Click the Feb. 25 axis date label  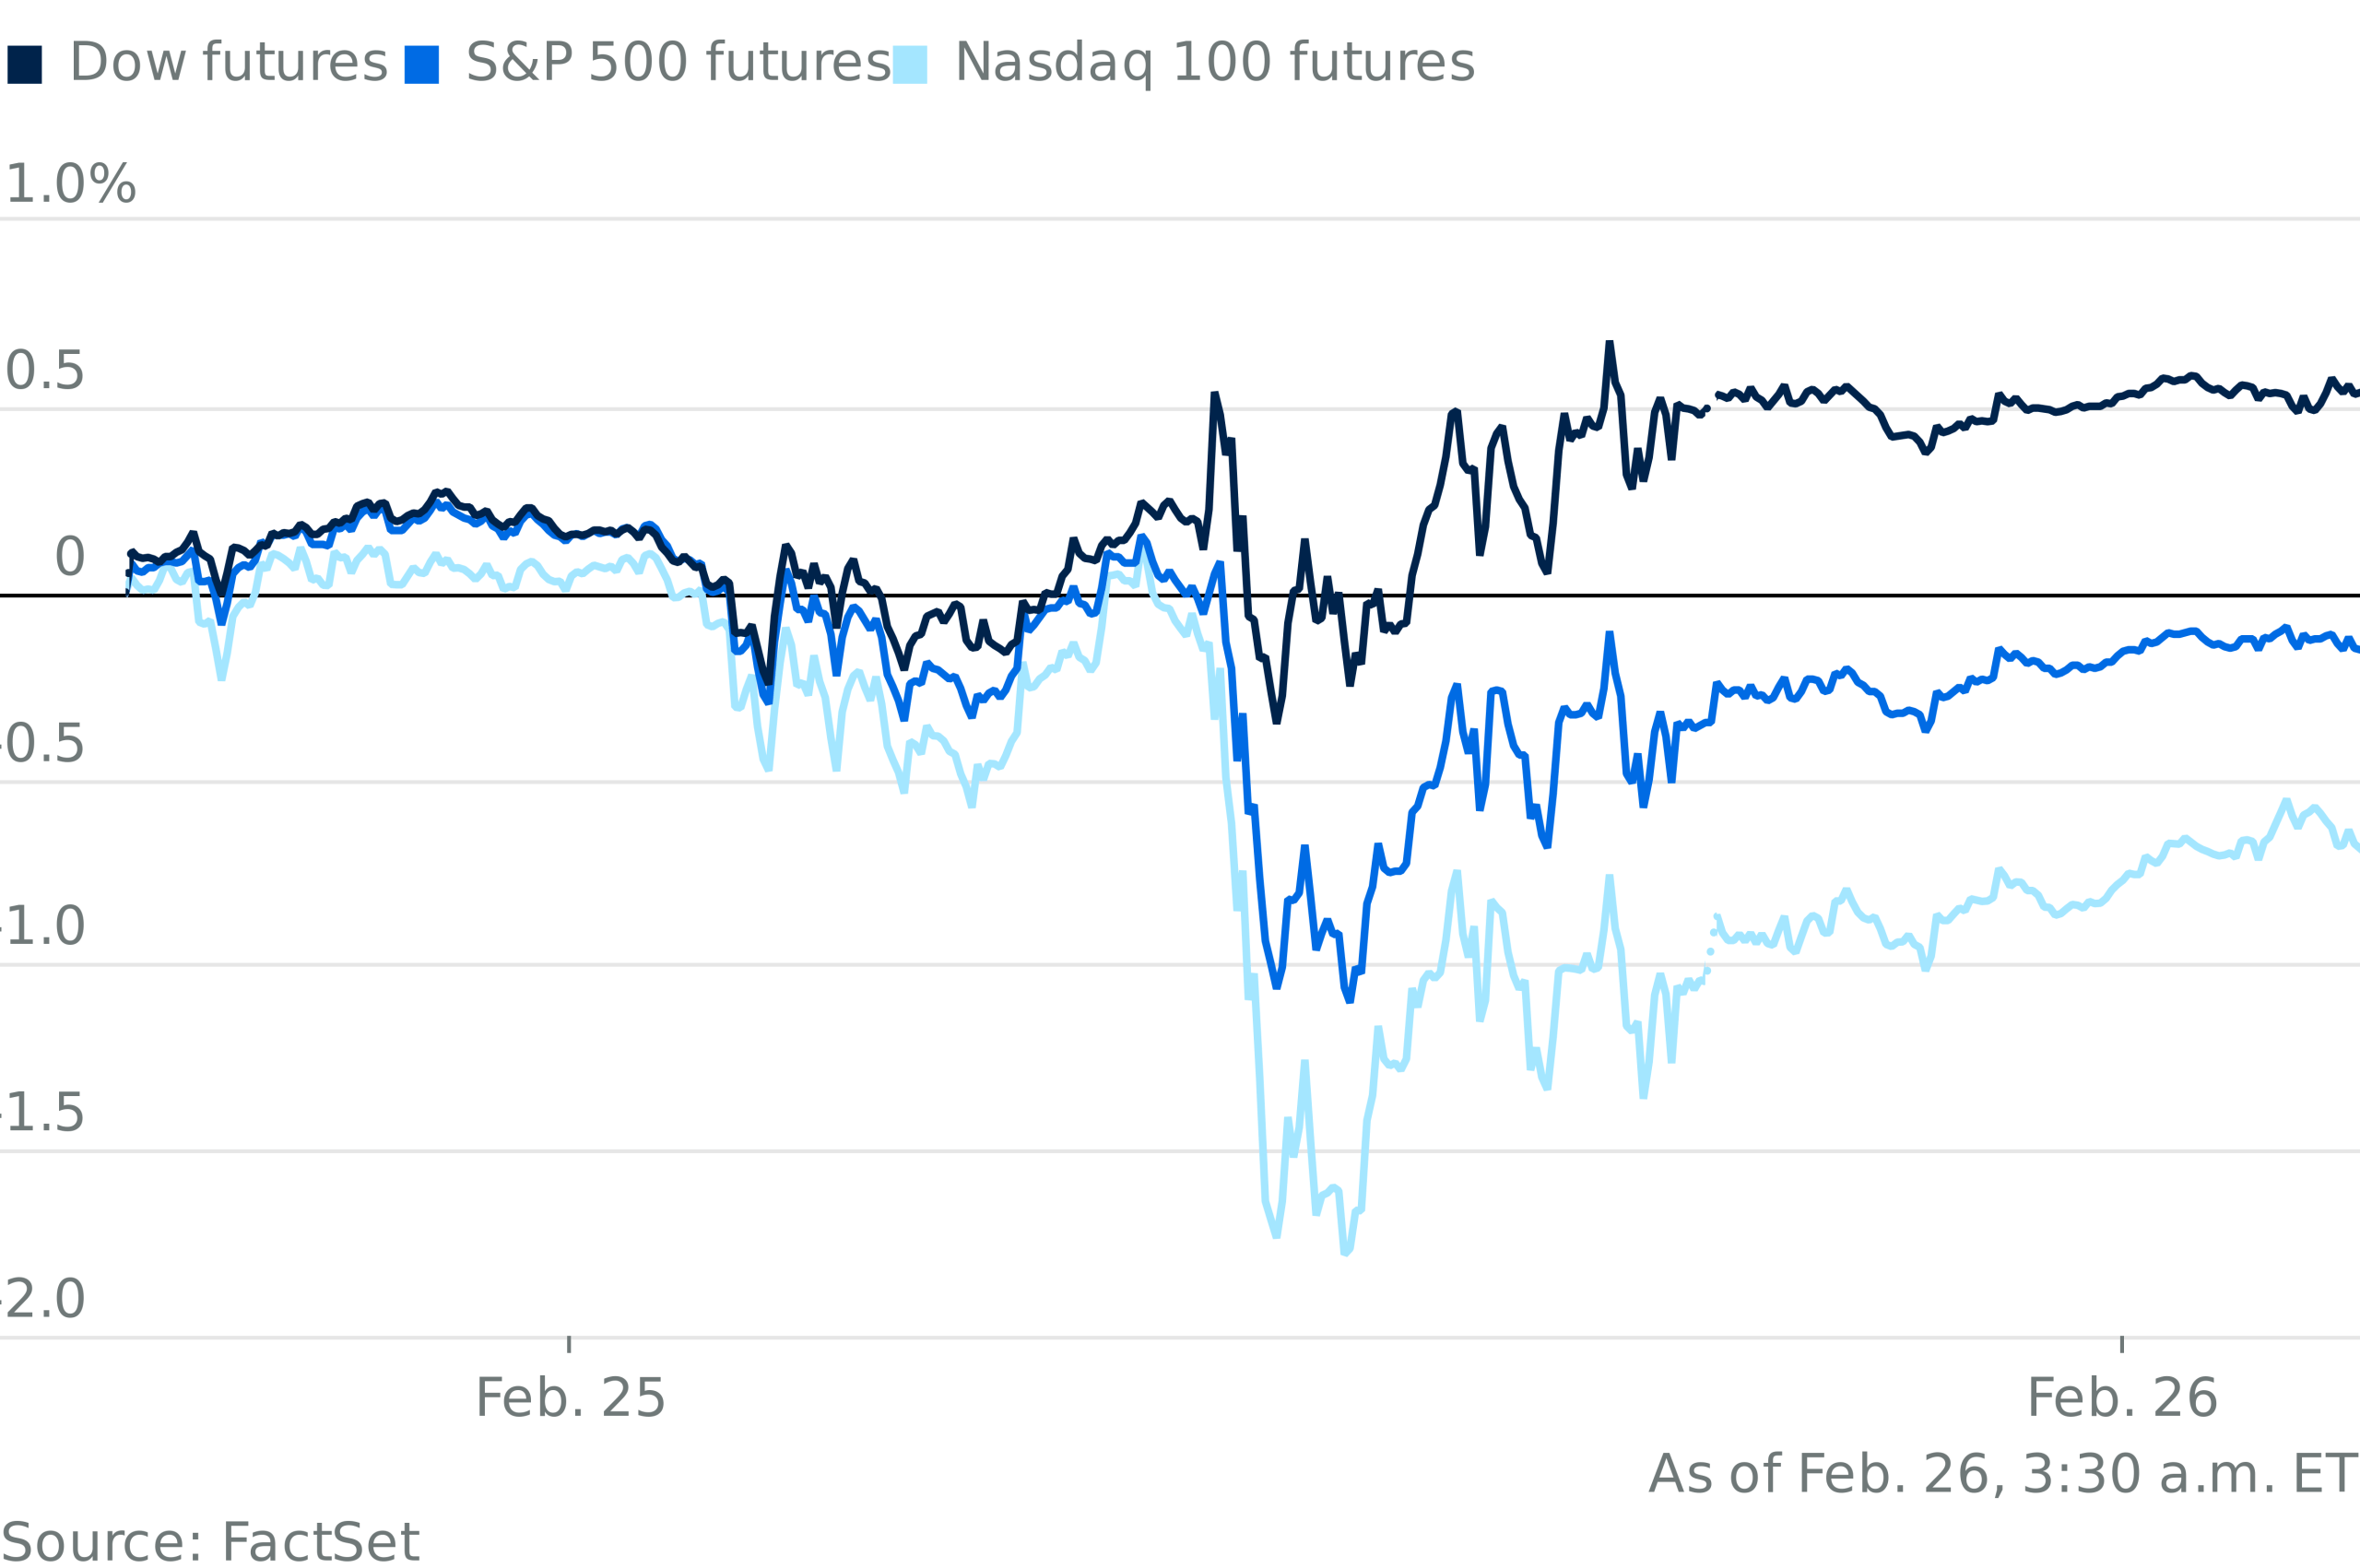pyautogui.click(x=570, y=1398)
